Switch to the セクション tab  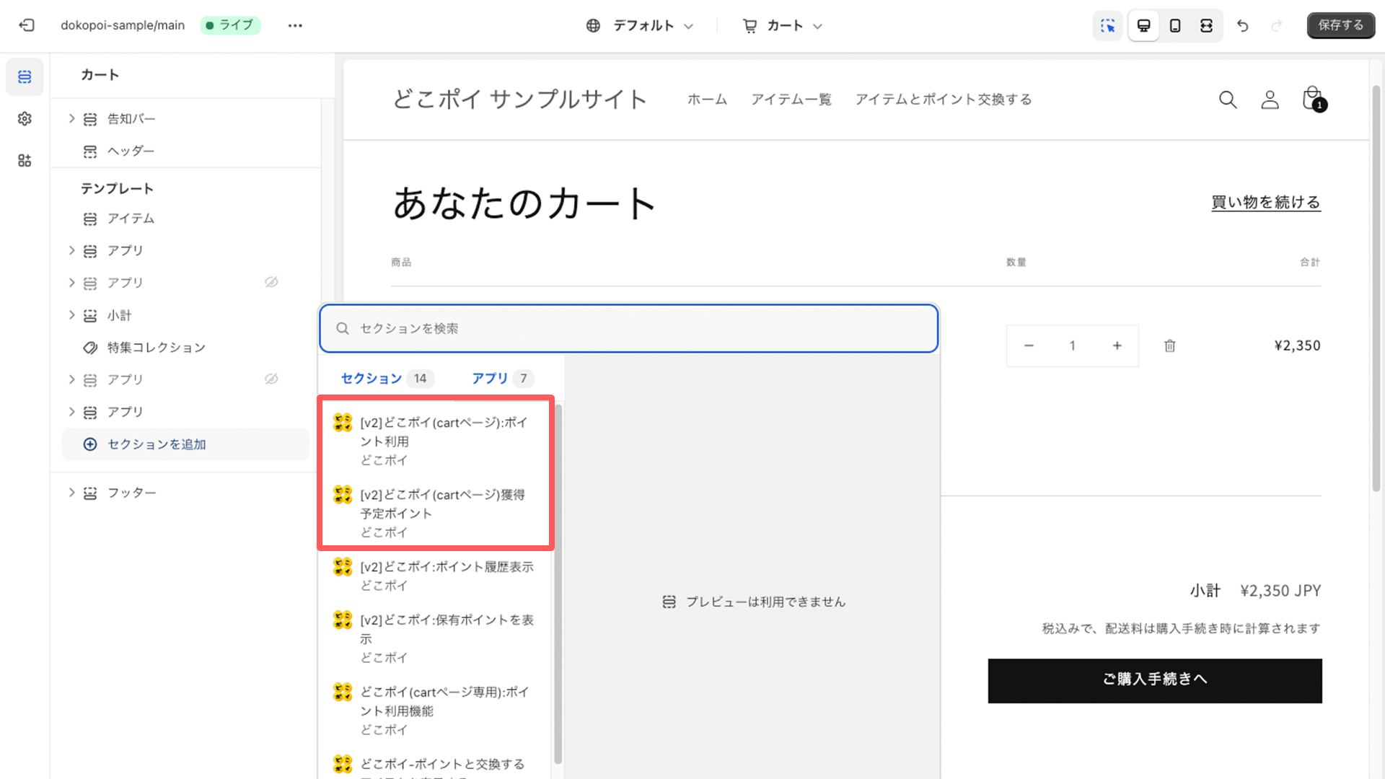(x=387, y=379)
